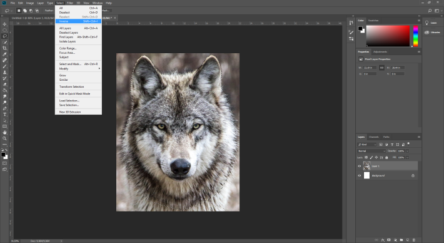Select the Elliptical Marquee tool
Viewport: 444px width, 243px height.
4,30
